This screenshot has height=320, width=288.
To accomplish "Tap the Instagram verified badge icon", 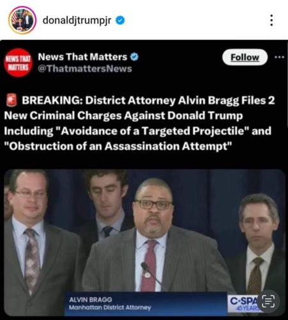I will pyautogui.click(x=120, y=20).
